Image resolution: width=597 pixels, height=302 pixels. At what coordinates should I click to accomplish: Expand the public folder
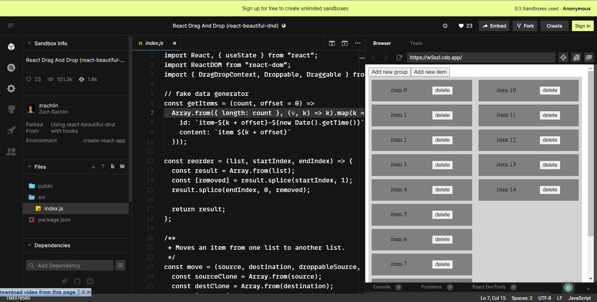pyautogui.click(x=76, y=186)
